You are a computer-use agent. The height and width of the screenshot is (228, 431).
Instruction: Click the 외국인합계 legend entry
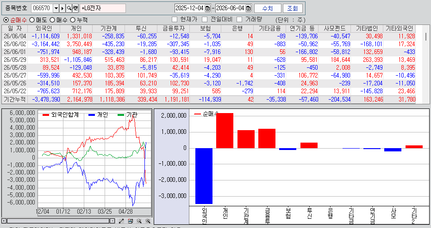tap(61, 115)
